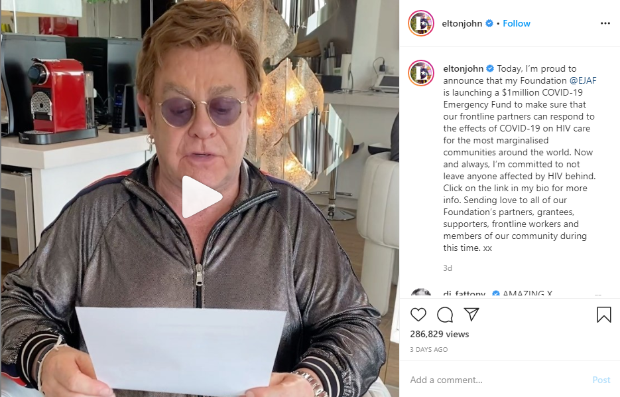Screen dimensions: 620x397
Task: Like the post with the heart icon
Action: point(418,314)
